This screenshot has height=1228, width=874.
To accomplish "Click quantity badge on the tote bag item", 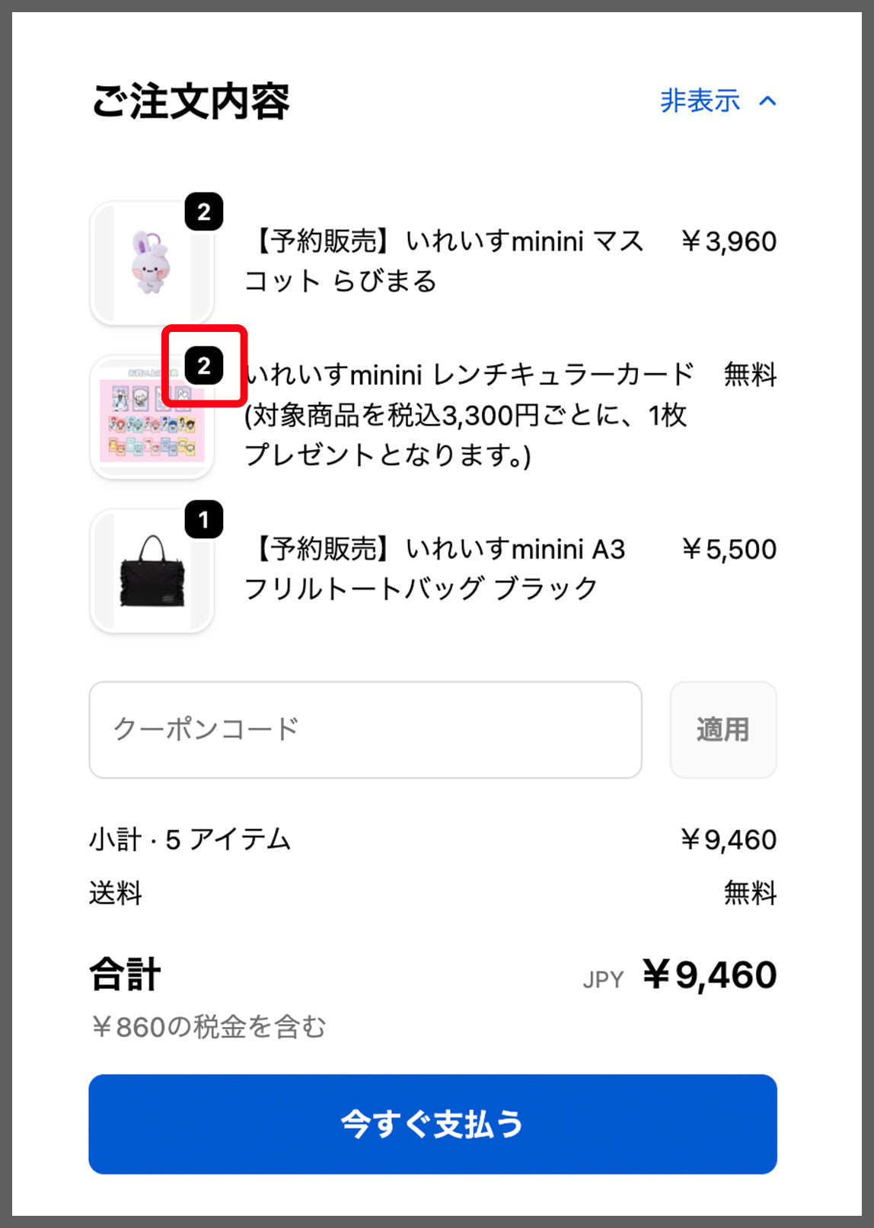I will (x=204, y=519).
